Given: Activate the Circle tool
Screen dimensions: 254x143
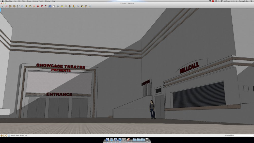Looking at the screenshot, I should (x=14, y=6).
